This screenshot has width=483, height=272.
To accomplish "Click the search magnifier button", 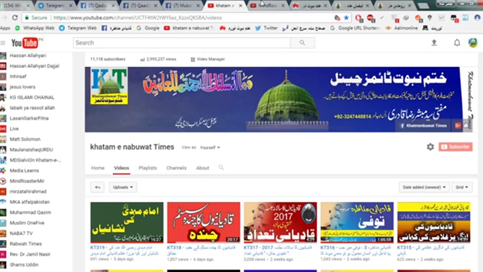I will coord(302,43).
